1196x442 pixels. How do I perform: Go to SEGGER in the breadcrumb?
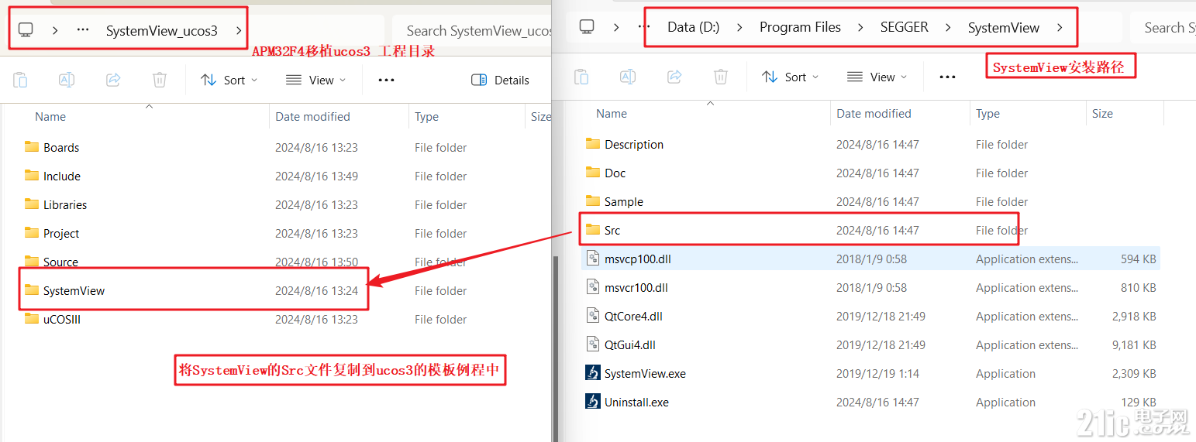[904, 27]
